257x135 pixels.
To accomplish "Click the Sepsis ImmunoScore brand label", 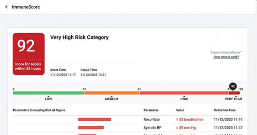I will pyautogui.click(x=226, y=53).
